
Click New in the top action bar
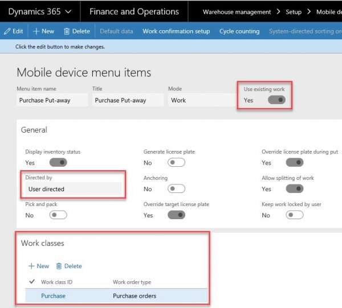pos(43,31)
